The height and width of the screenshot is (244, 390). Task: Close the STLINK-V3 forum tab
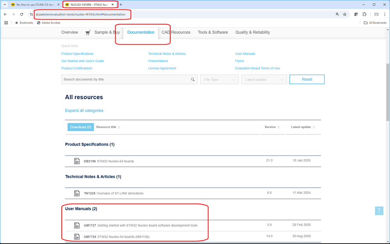coord(59,4)
